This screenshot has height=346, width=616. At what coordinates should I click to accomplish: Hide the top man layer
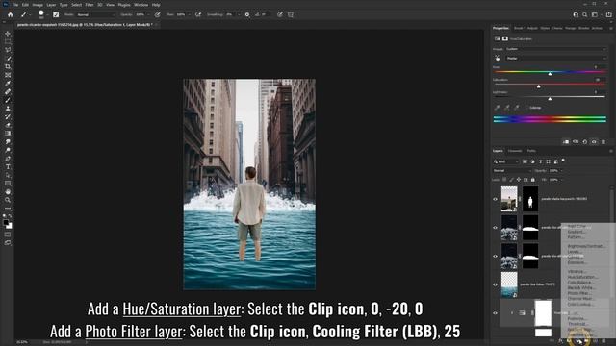495,199
